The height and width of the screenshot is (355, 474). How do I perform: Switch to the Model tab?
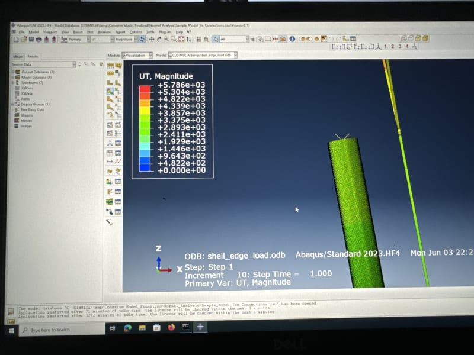(18, 57)
